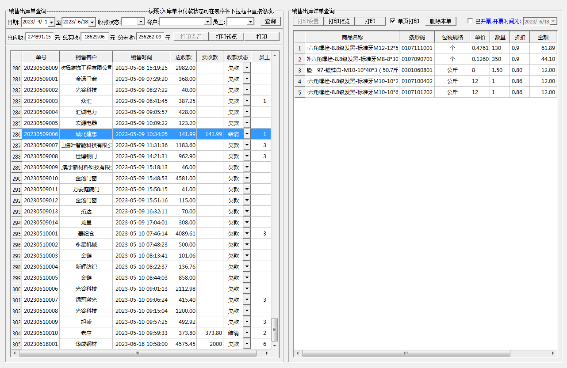Click detail table horizontal scrollbar right arrow
This screenshot has height=368, width=567.
(553, 353)
